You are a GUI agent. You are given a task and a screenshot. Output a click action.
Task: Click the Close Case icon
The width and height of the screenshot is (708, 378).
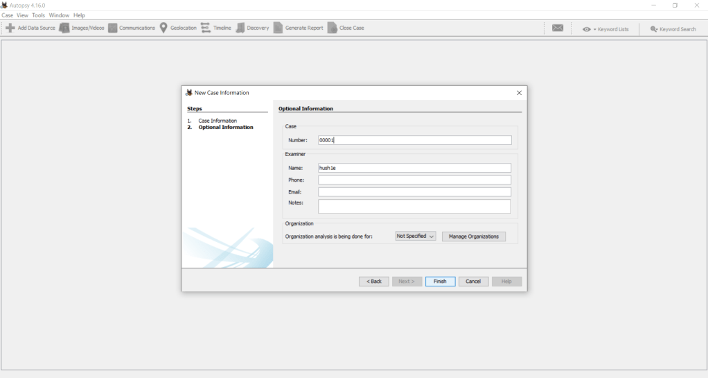333,28
